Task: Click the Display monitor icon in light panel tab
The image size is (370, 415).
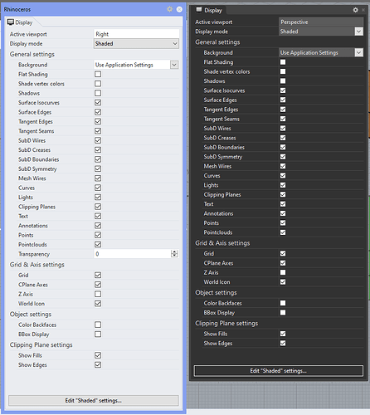Action: [x=11, y=22]
